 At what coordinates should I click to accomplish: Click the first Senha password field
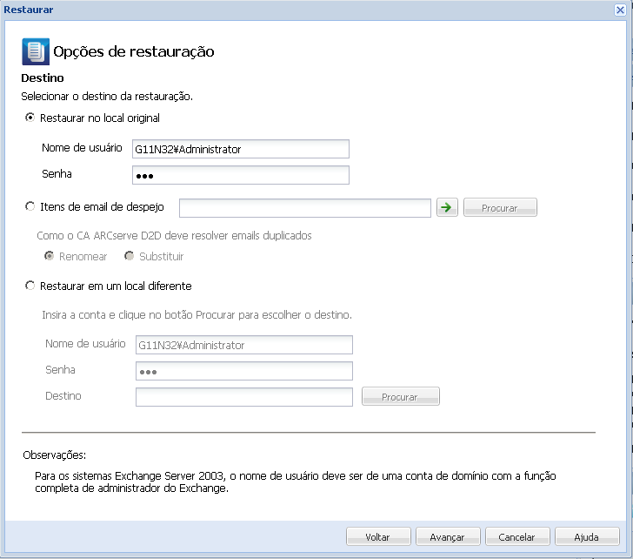coord(240,175)
